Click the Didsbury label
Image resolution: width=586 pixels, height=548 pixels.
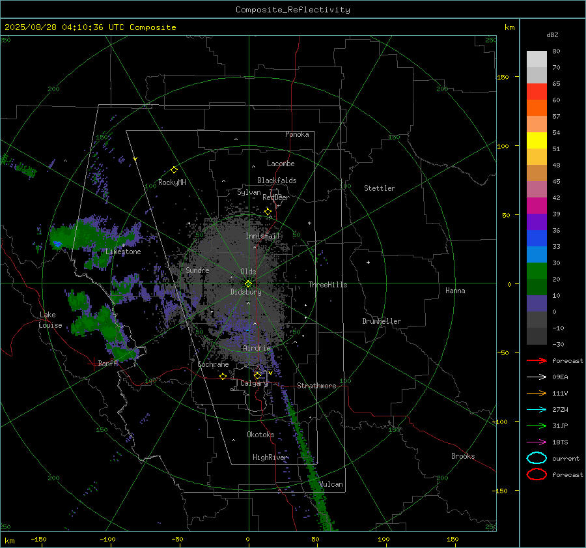(x=246, y=292)
